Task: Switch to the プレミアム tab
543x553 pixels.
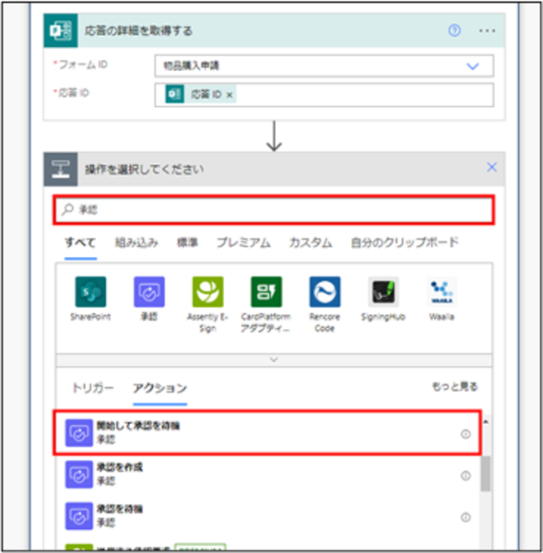Action: pos(243,242)
